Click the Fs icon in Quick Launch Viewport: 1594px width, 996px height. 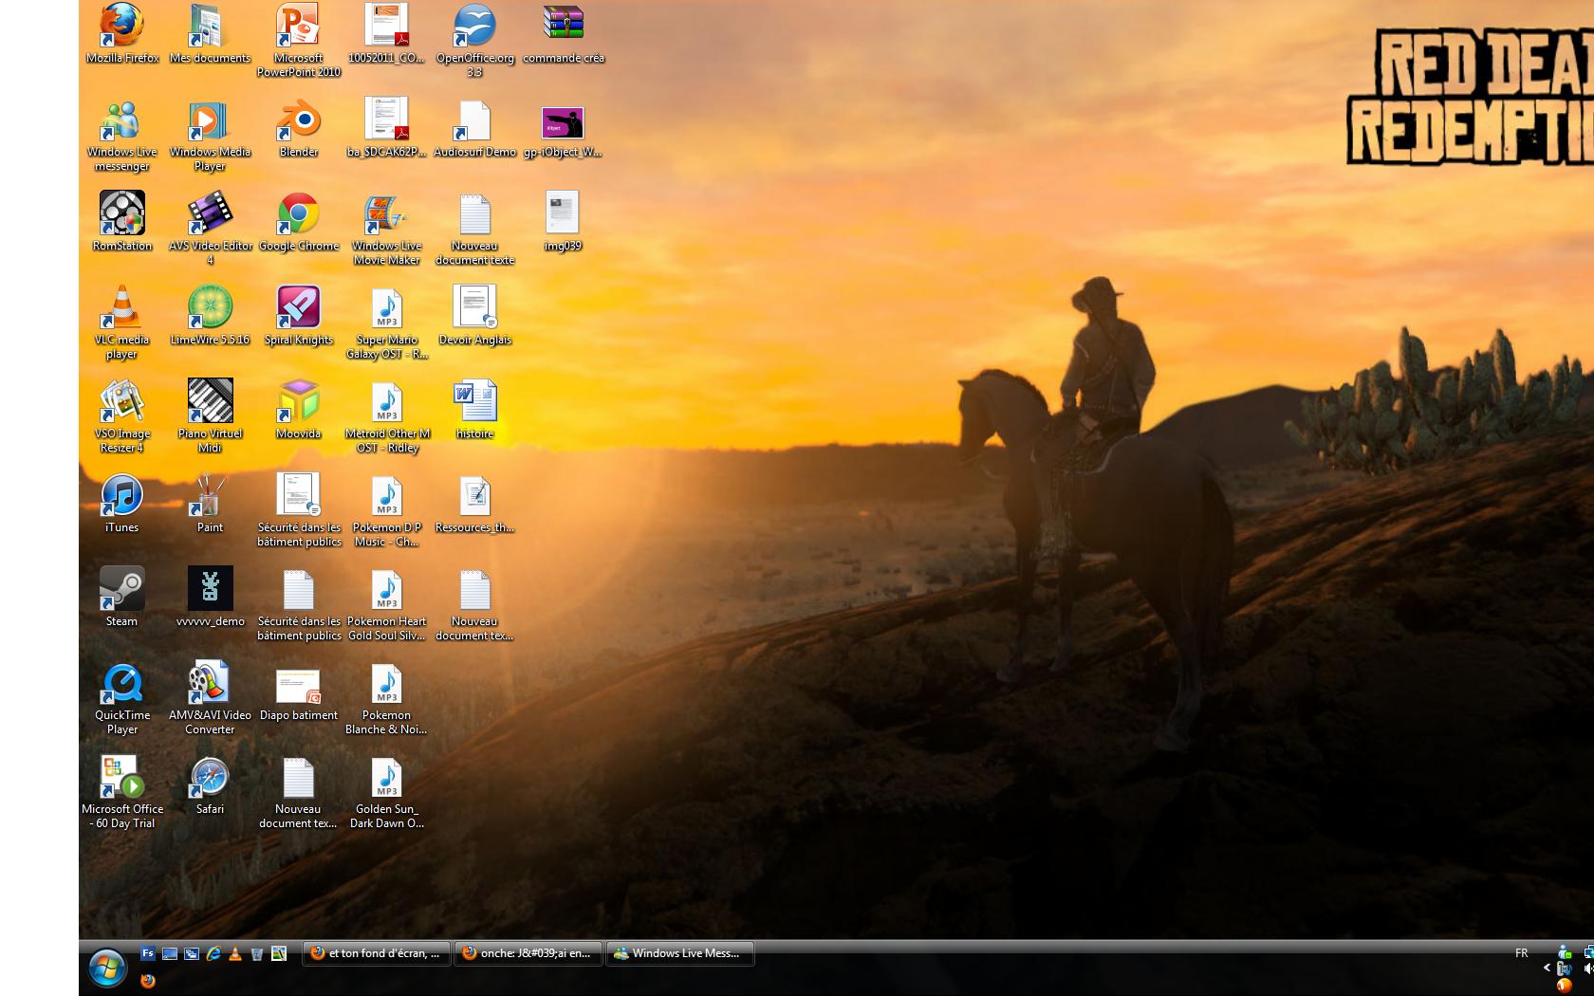click(148, 953)
